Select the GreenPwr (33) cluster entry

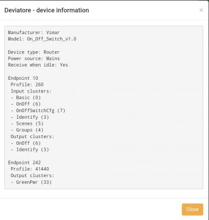click(31, 182)
